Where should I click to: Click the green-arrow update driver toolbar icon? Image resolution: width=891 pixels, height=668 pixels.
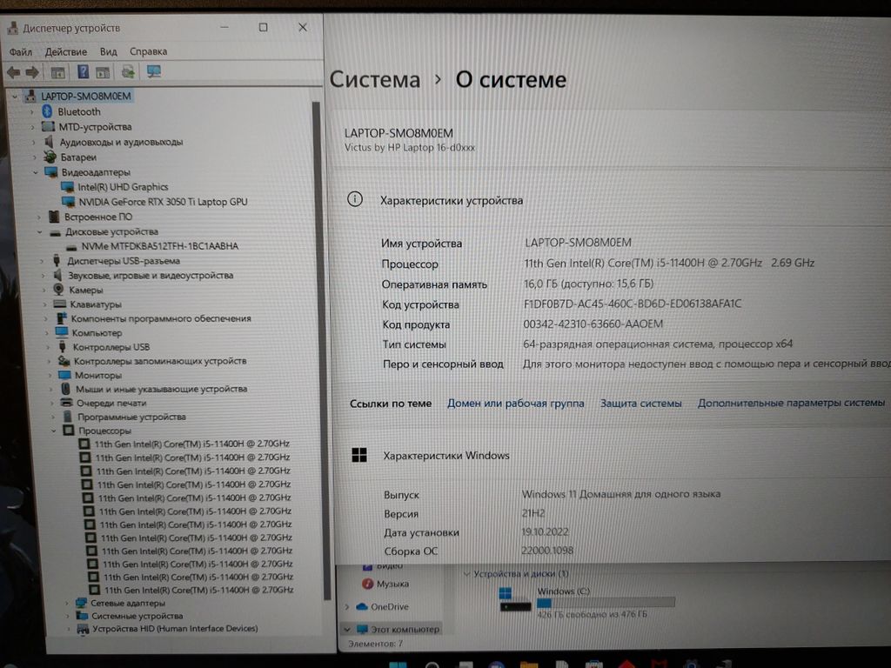(128, 72)
